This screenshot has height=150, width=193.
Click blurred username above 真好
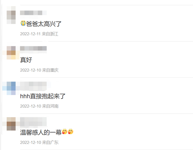(33, 48)
